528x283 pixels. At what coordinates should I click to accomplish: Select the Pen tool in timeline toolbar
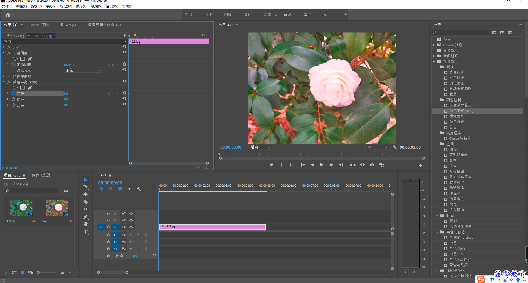86,217
